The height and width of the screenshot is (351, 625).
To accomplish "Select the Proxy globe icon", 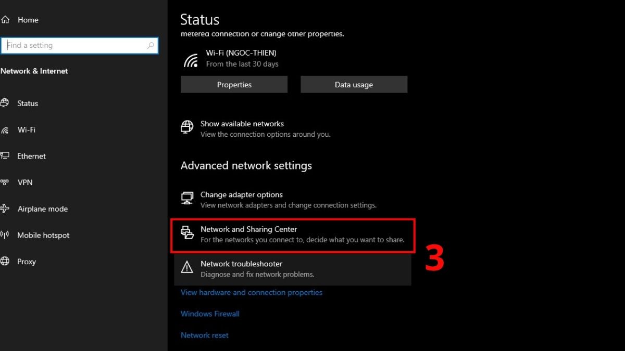I will [x=6, y=262].
